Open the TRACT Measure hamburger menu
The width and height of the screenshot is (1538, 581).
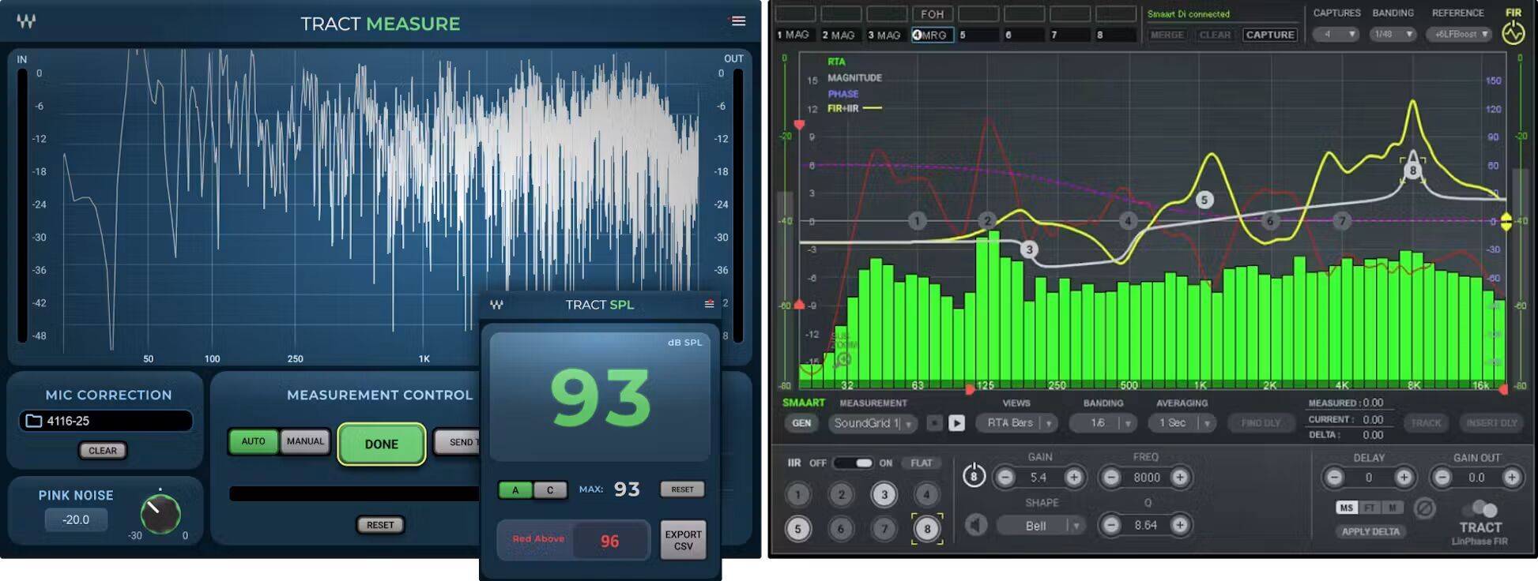click(x=738, y=21)
